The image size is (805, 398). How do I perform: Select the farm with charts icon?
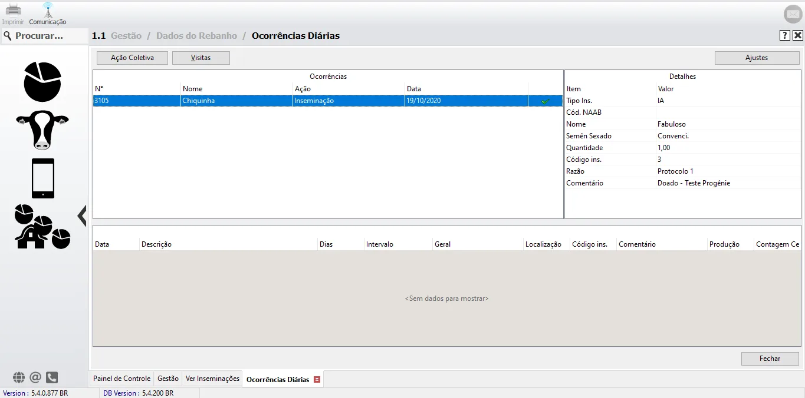pyautogui.click(x=42, y=227)
